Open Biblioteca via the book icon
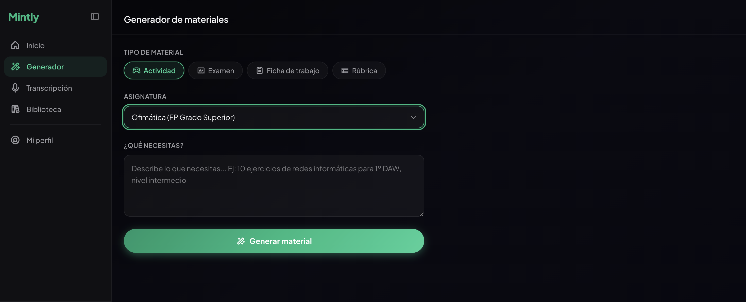Screen dimensions: 746x302 15,109
